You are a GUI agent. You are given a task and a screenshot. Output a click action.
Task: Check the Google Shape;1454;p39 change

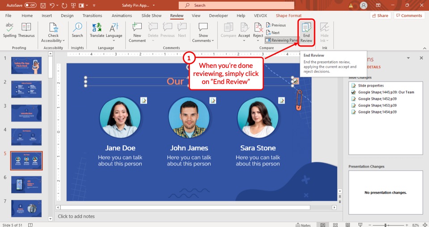point(353,112)
